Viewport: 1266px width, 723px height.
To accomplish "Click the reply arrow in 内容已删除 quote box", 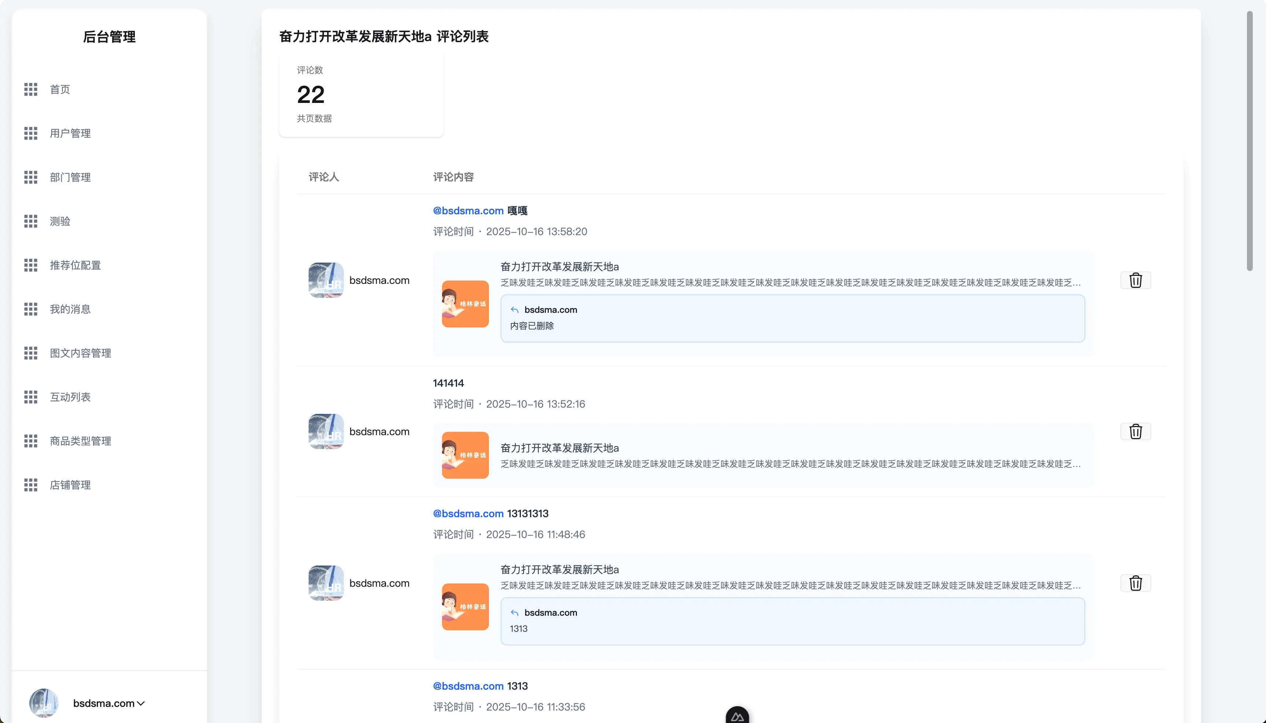I will click(x=514, y=309).
